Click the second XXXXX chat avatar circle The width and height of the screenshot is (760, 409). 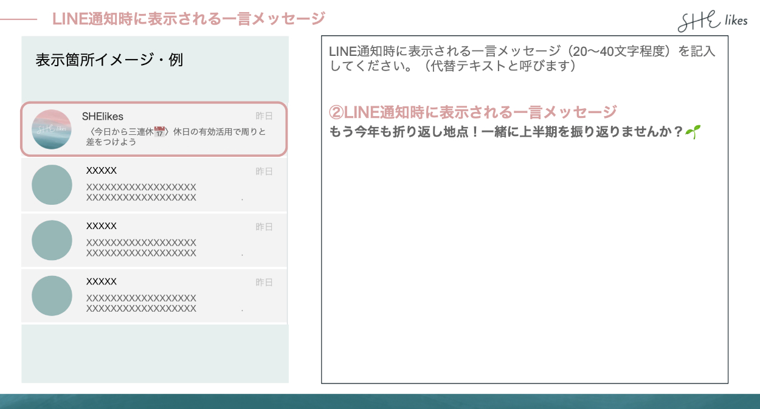tap(52, 240)
